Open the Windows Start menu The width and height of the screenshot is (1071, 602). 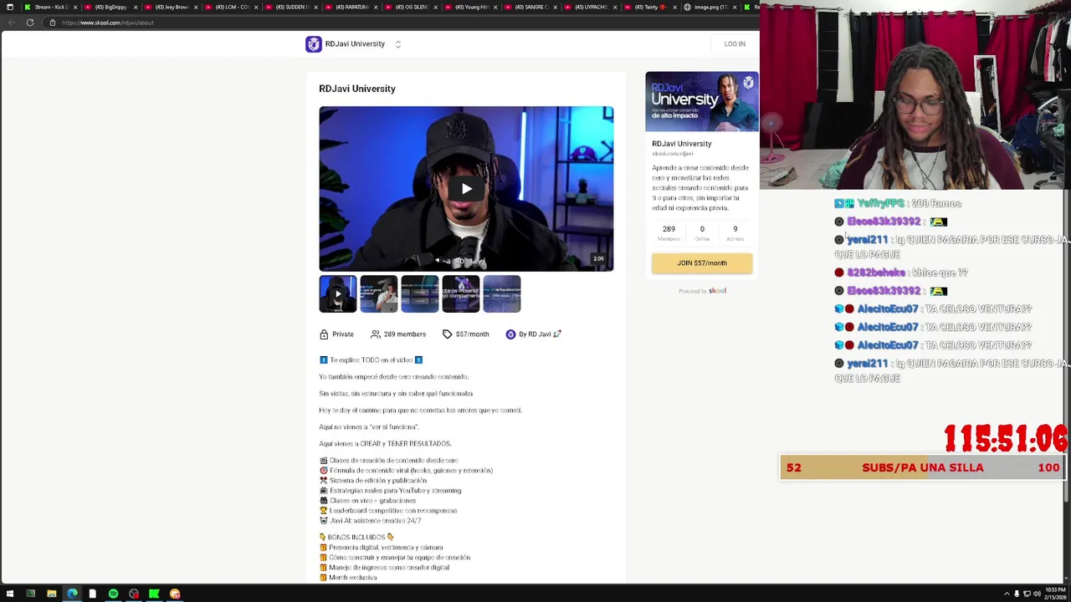pos(10,594)
